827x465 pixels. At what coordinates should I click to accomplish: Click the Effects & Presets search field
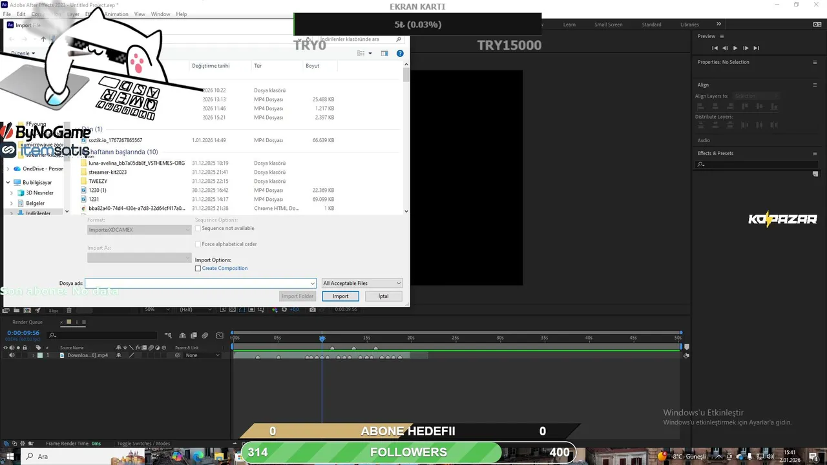757,164
